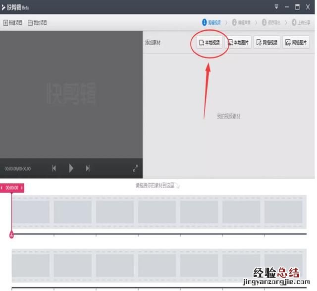Click the 请拖拽你的素材到这里 hint text
The width and height of the screenshot is (317, 291).
pos(155,185)
